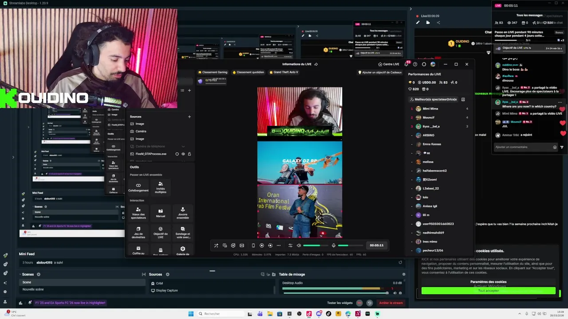The image size is (568, 319).
Task: Open the Sondage et vote tool
Action: click(x=183, y=232)
